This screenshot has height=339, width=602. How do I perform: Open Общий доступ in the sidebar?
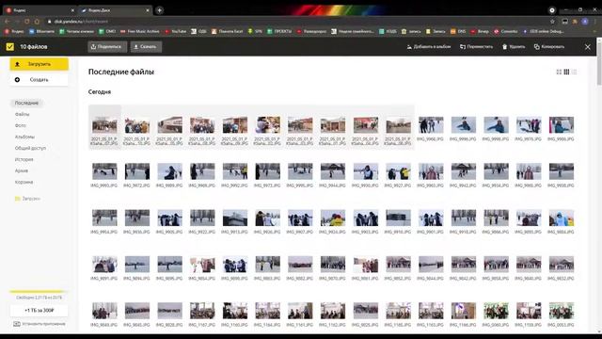click(x=30, y=148)
